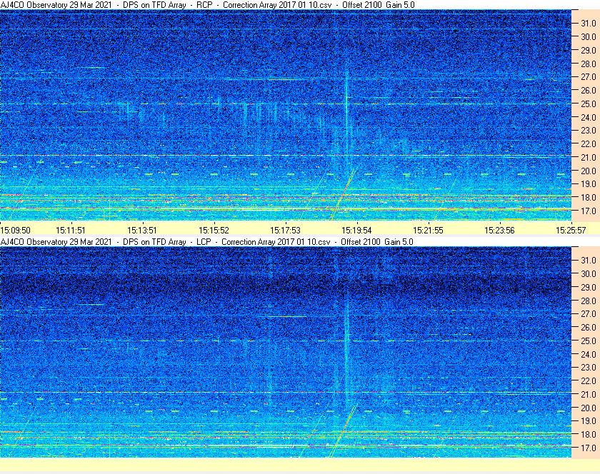Click the 22.0 frequency label on the LCP axis

tap(589, 380)
